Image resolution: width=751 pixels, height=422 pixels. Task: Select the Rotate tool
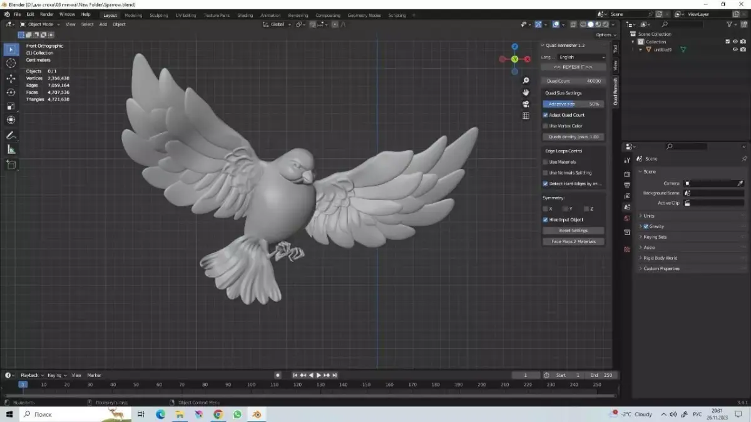(x=11, y=92)
